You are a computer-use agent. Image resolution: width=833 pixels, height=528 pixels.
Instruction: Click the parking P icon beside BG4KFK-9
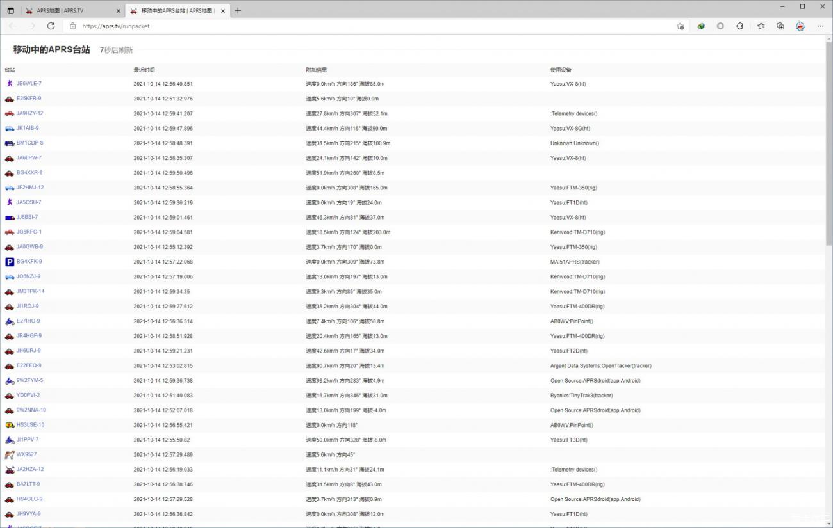(9, 262)
